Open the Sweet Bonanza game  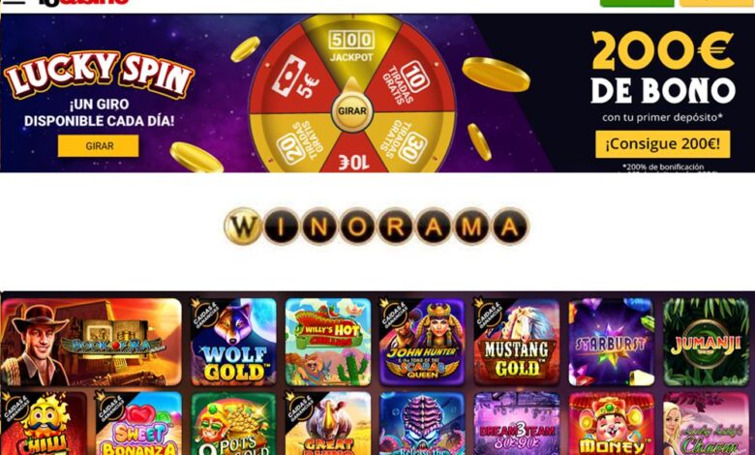pos(139,424)
